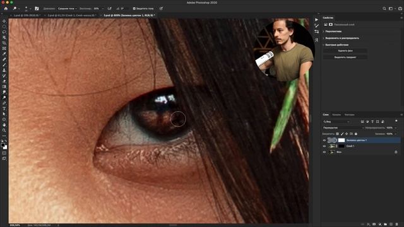The width and height of the screenshot is (404, 227).
Task: Open the Actions panel play icon
Action: [x=316, y=20]
